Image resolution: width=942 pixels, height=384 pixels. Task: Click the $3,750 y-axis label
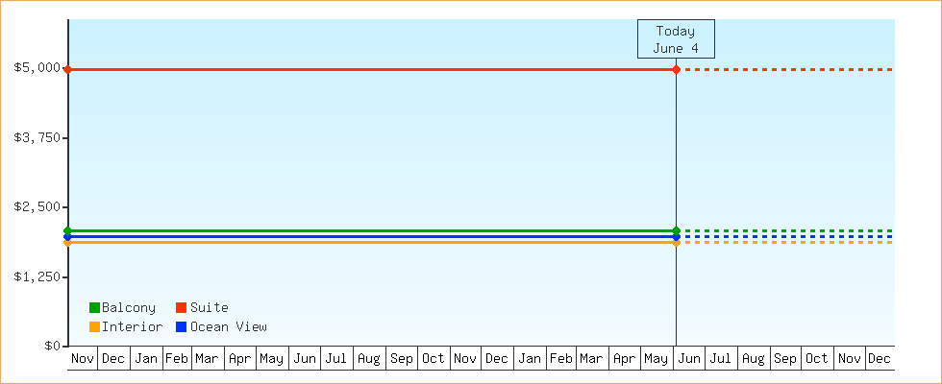tap(37, 137)
